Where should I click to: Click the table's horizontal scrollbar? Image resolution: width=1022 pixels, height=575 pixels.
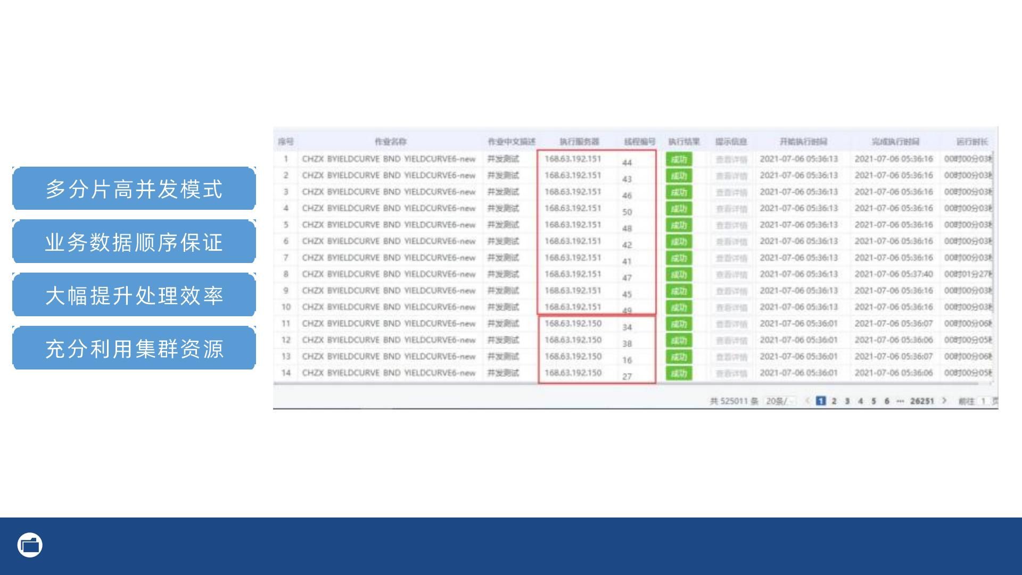[x=625, y=383]
